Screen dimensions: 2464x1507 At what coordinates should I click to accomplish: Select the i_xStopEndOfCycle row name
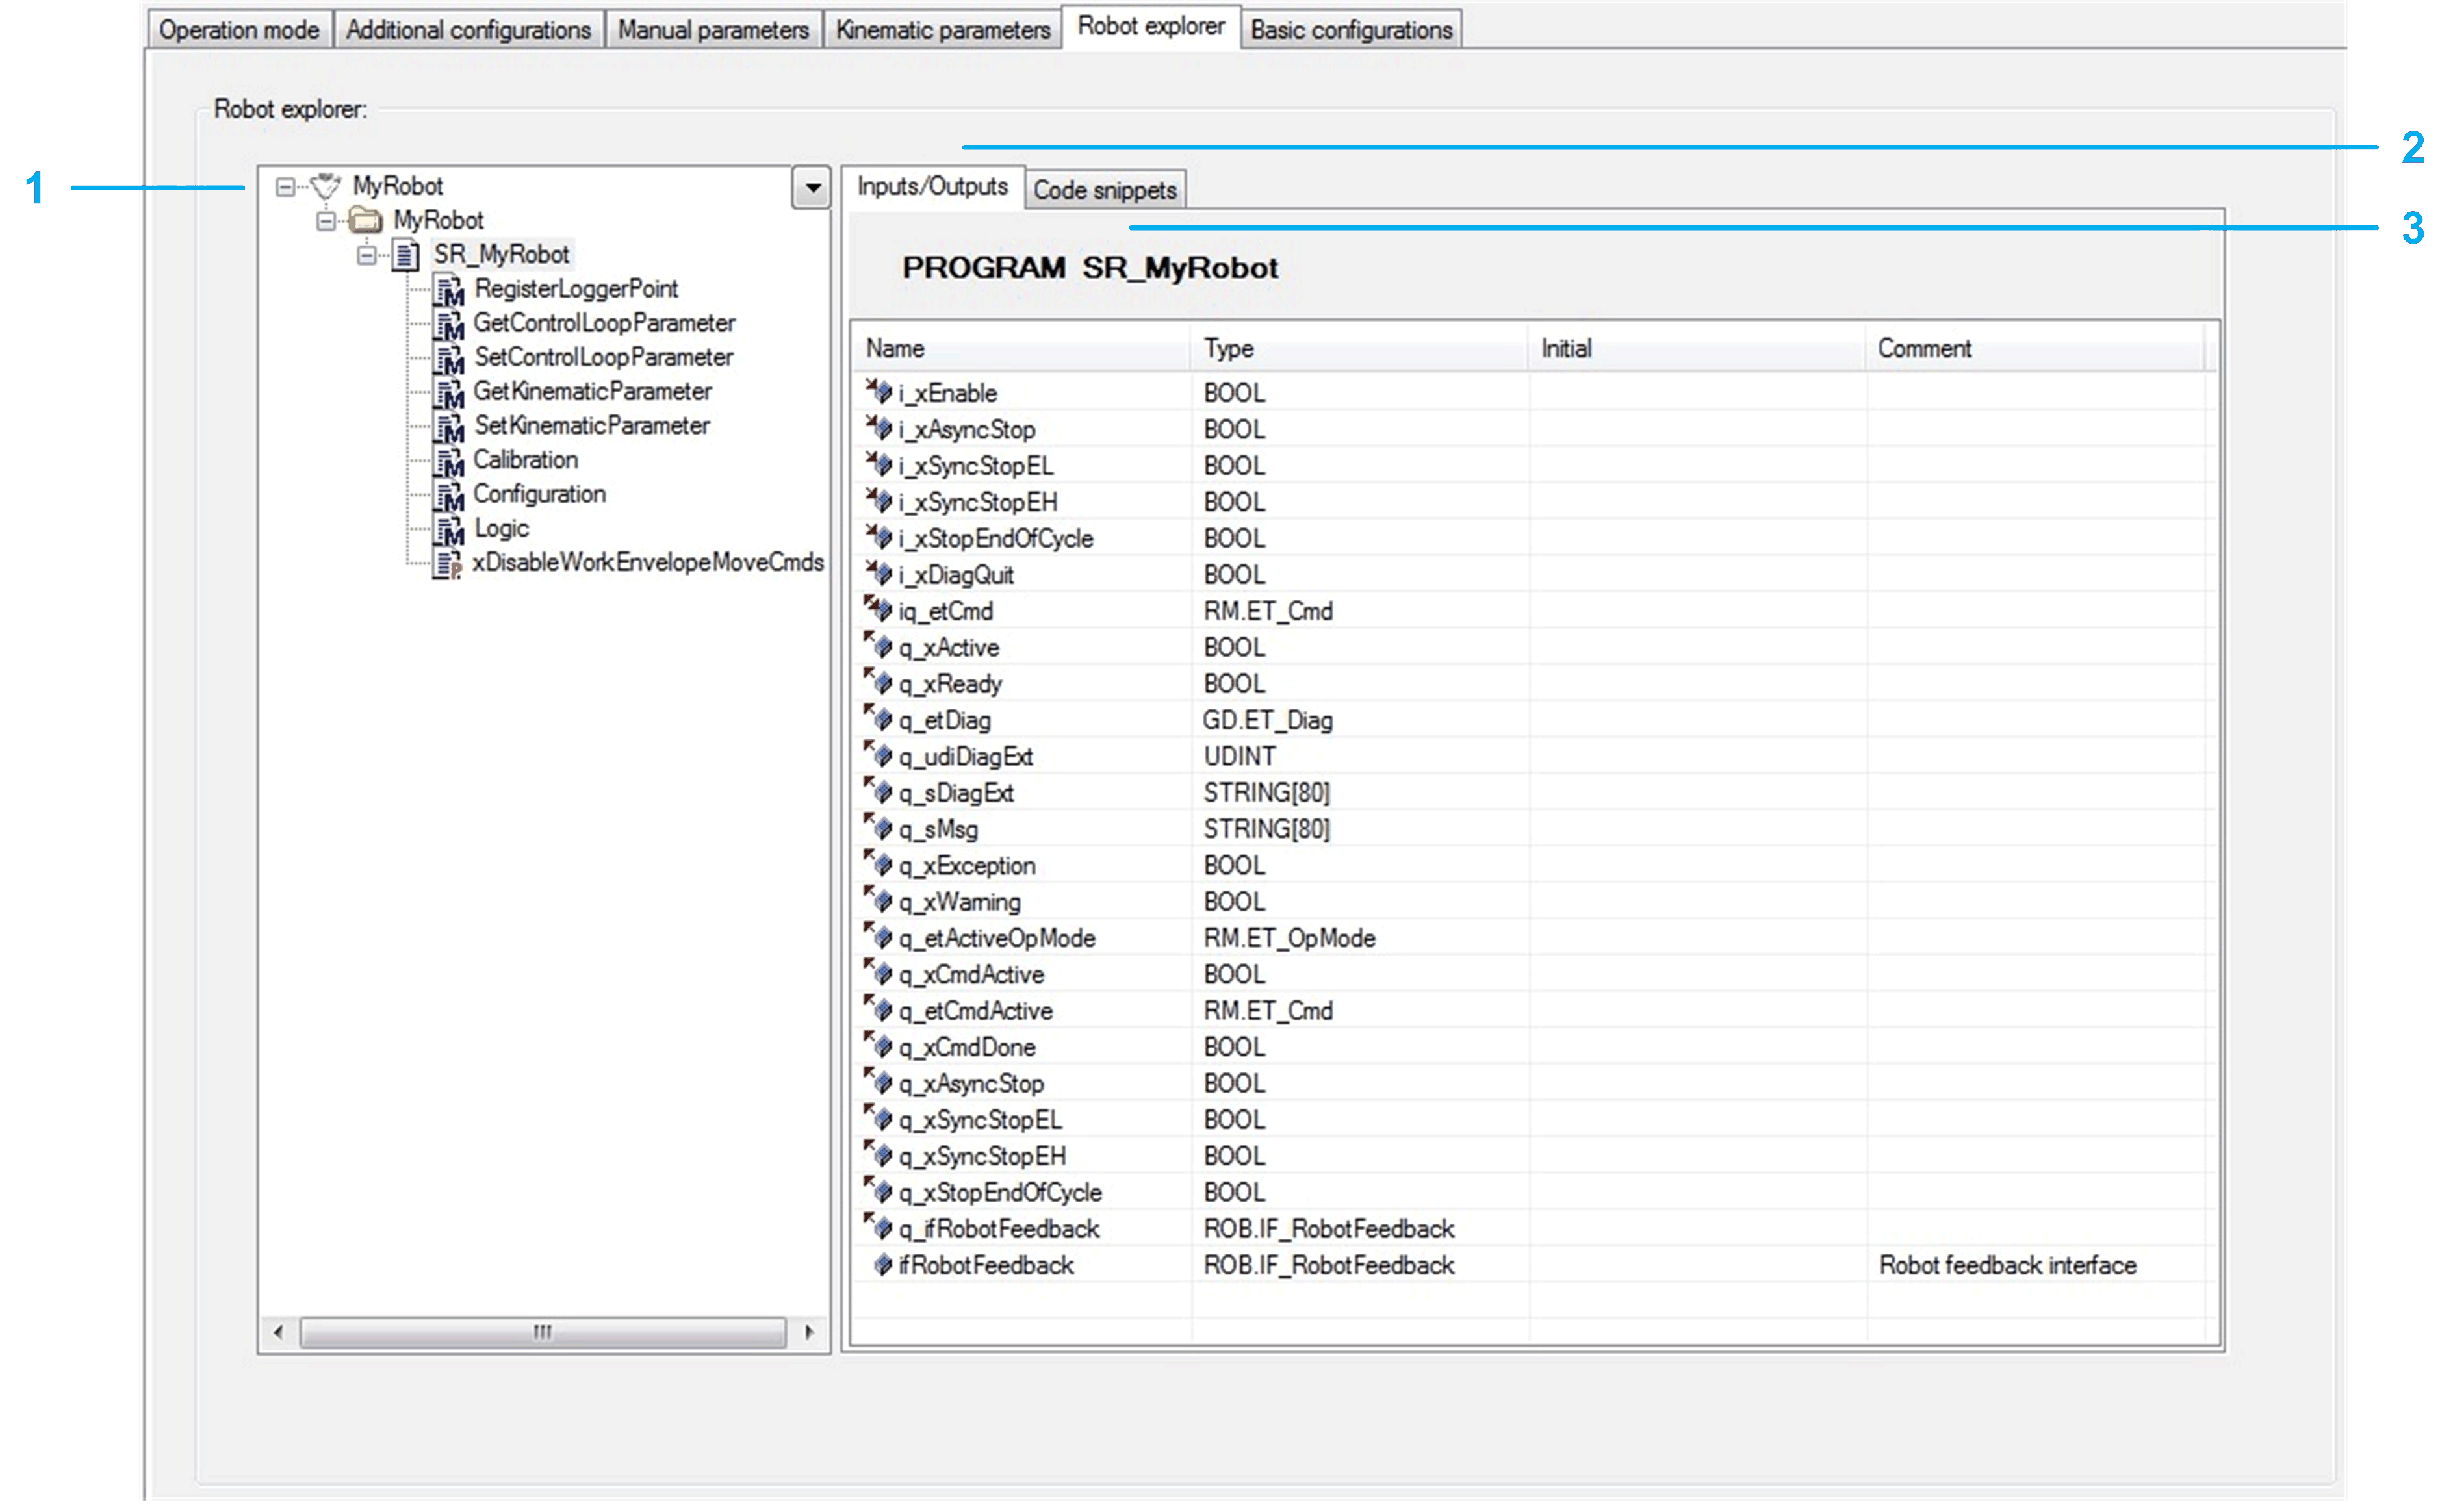[995, 540]
